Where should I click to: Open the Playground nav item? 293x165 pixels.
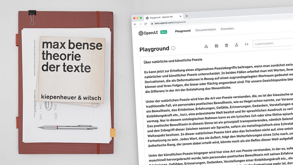pyautogui.click(x=183, y=31)
